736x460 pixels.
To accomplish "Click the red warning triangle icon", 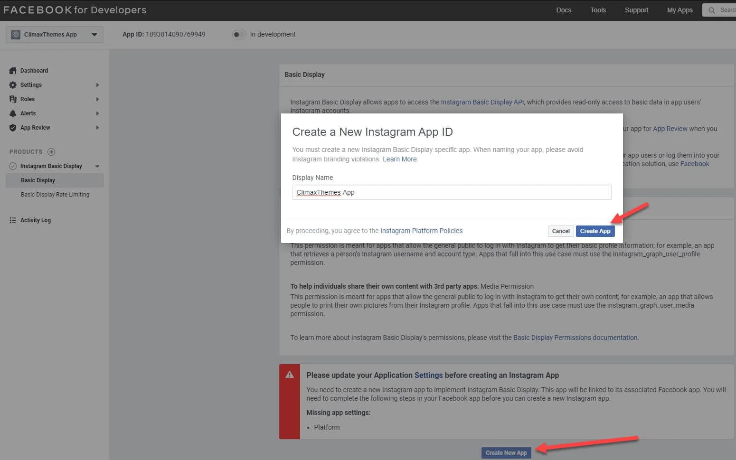I will pyautogui.click(x=290, y=375).
